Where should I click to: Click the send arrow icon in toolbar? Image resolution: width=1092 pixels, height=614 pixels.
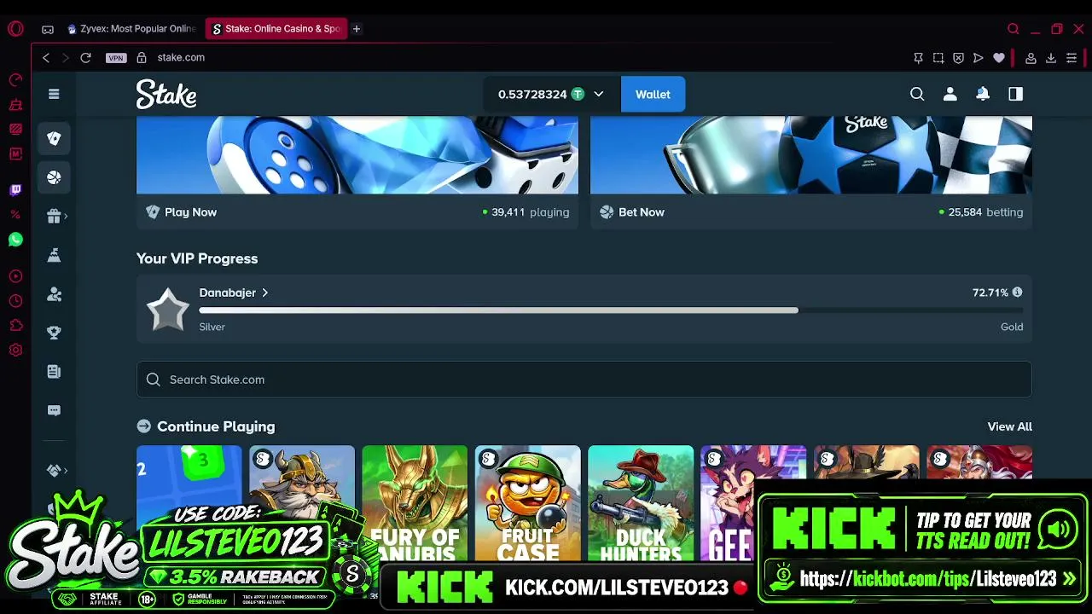979,57
